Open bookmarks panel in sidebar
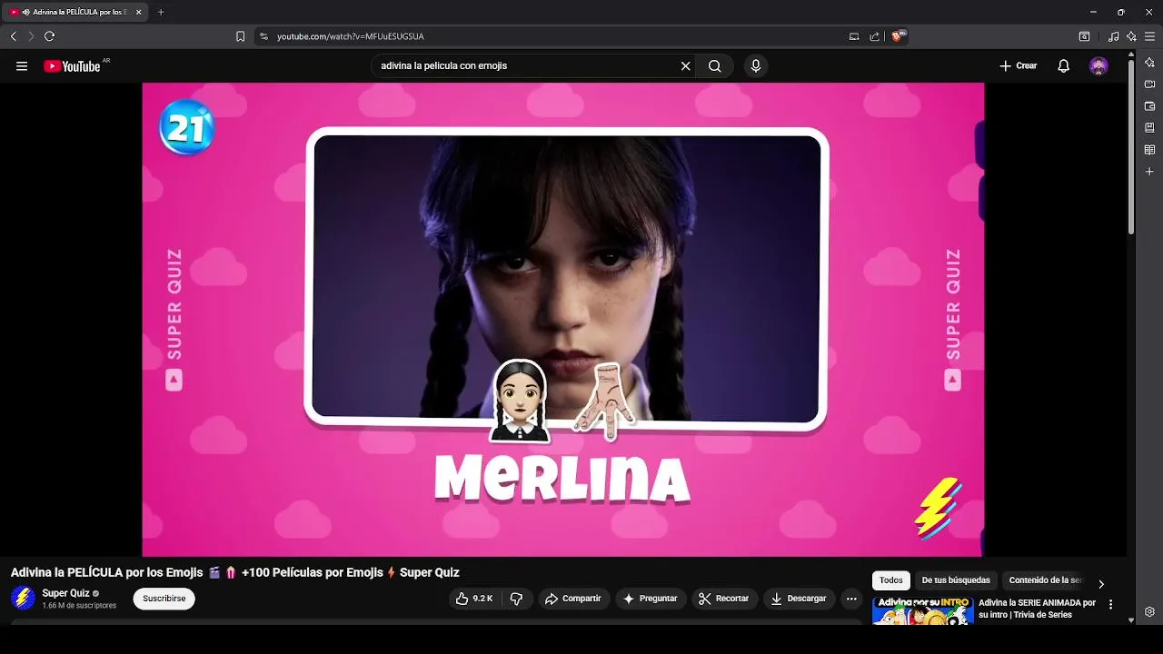This screenshot has width=1163, height=654. (1149, 128)
